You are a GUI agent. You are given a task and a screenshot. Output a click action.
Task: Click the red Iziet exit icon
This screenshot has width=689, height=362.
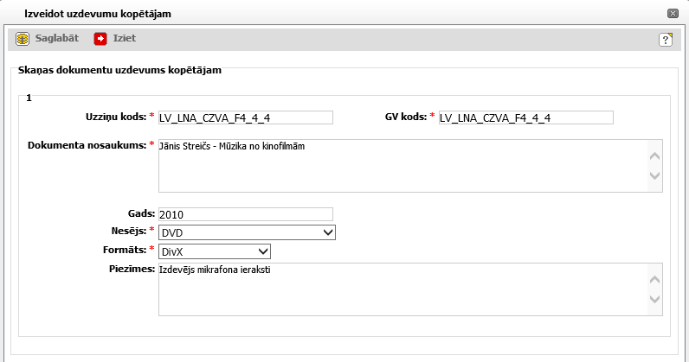click(100, 39)
